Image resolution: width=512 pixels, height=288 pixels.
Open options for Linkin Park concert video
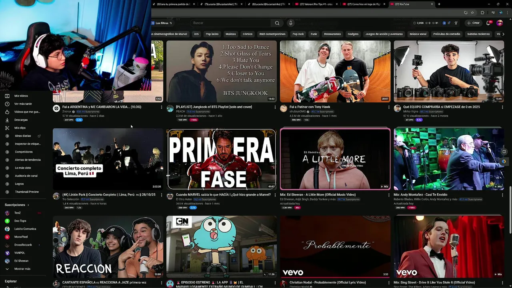point(162,195)
